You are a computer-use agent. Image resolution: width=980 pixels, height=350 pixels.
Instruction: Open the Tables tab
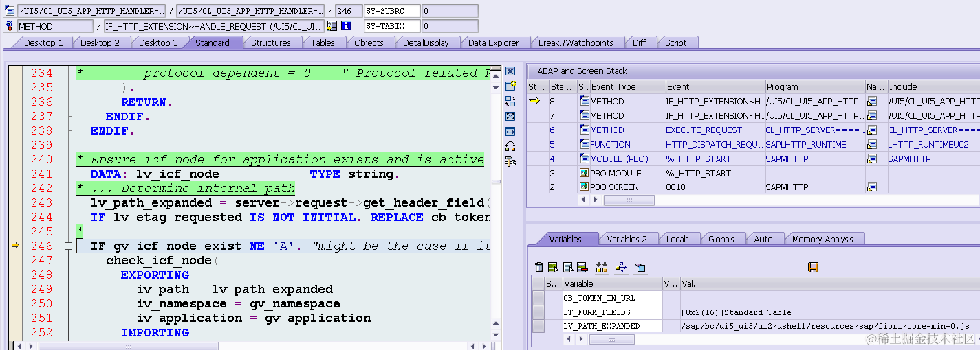pos(323,43)
